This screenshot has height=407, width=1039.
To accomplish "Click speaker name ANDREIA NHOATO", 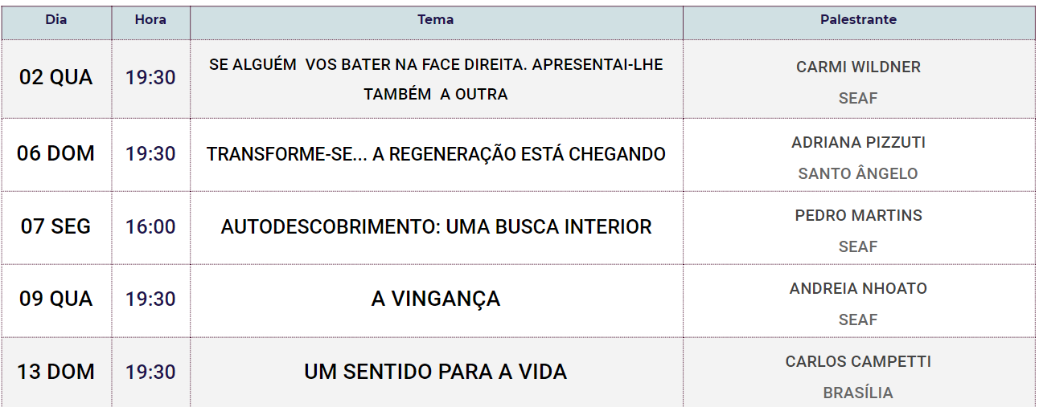I will 858,288.
